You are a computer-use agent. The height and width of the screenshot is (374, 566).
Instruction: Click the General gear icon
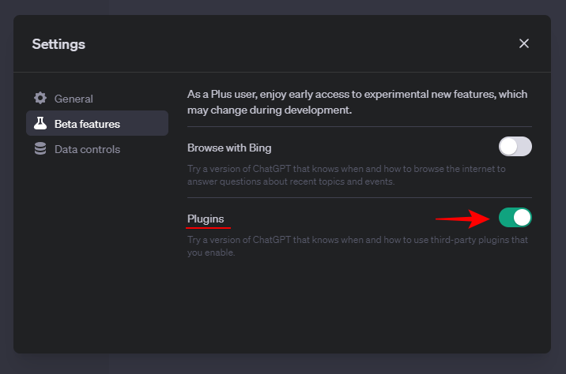click(40, 99)
